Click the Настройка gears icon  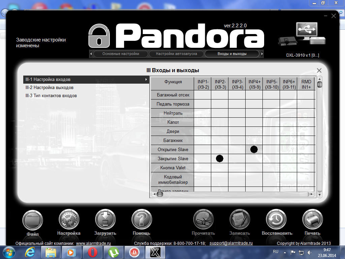click(x=69, y=220)
